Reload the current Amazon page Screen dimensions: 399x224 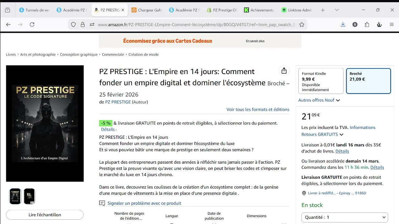click(32, 25)
